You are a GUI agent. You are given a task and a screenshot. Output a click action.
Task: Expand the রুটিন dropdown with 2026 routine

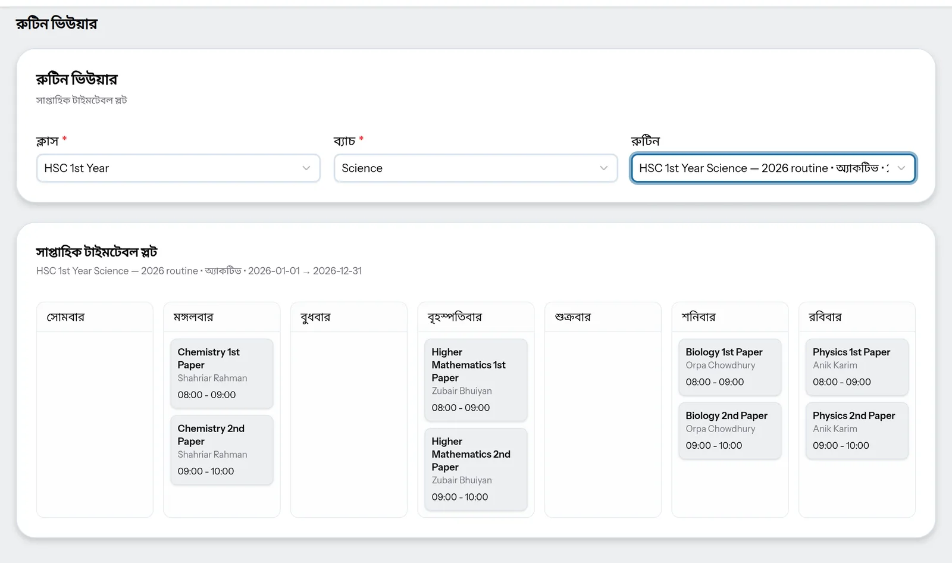pyautogui.click(x=773, y=168)
